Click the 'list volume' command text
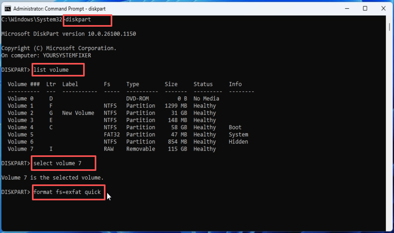394x233 pixels. (51, 70)
